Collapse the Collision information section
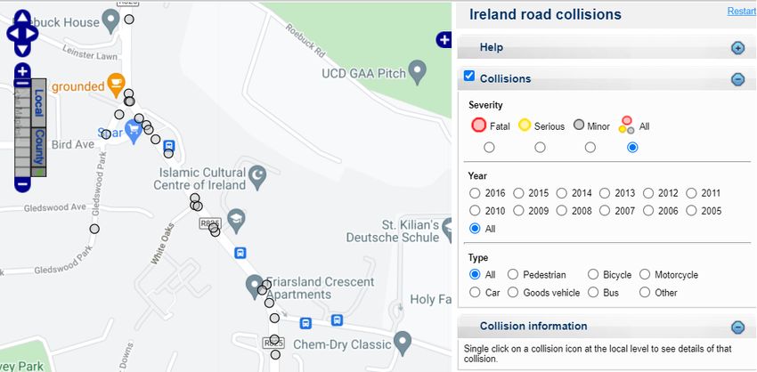The image size is (757, 372). point(737,328)
